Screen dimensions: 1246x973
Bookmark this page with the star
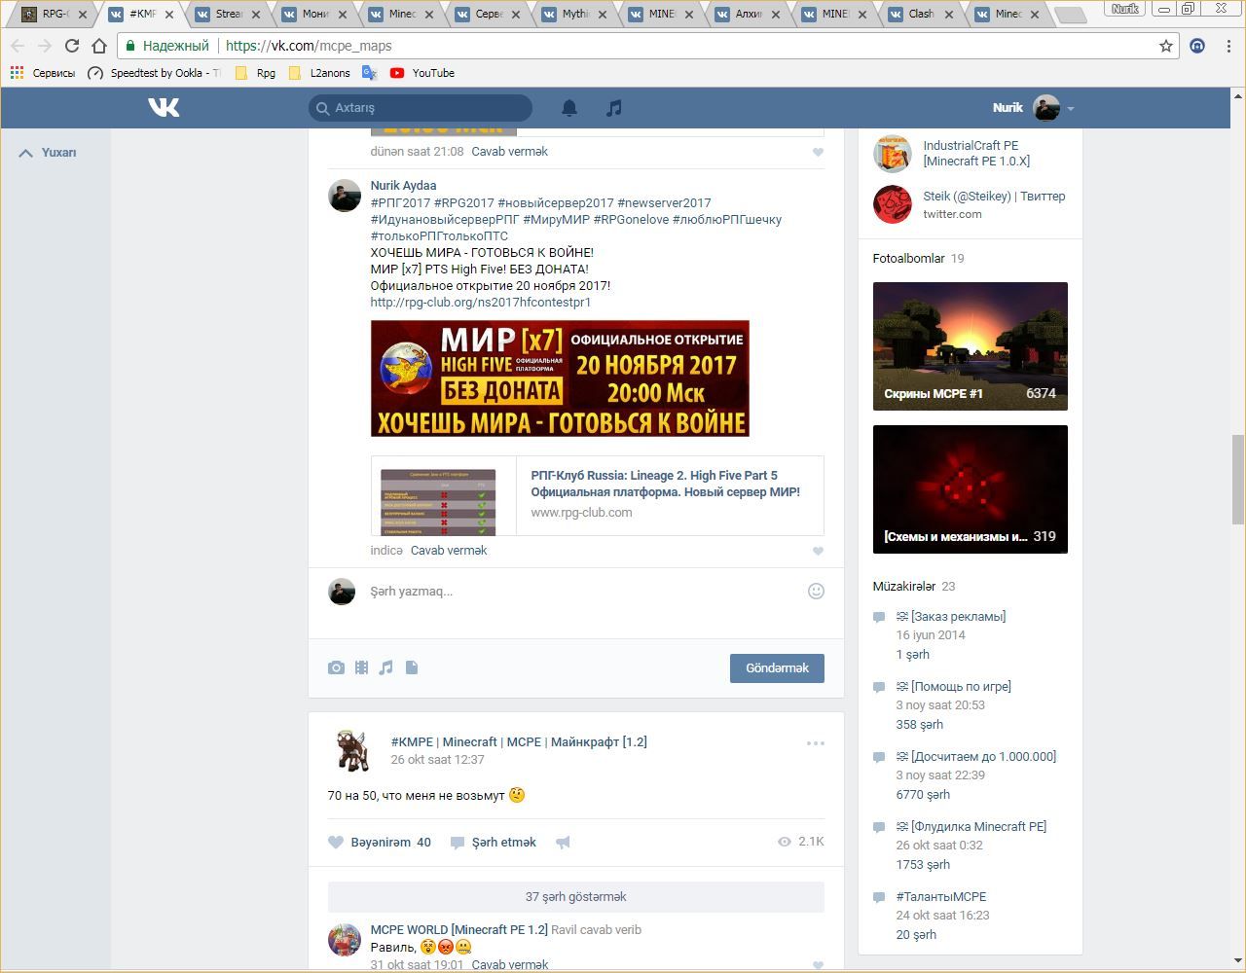pos(1166,46)
